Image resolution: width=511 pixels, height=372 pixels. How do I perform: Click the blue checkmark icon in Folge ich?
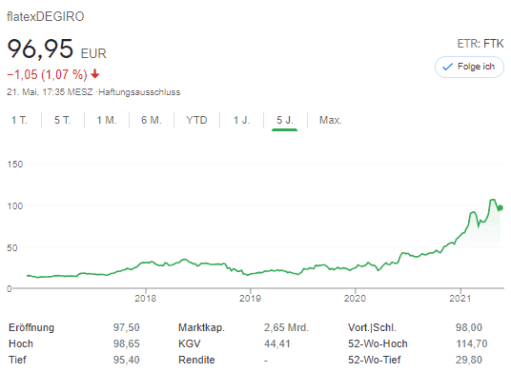pyautogui.click(x=447, y=67)
